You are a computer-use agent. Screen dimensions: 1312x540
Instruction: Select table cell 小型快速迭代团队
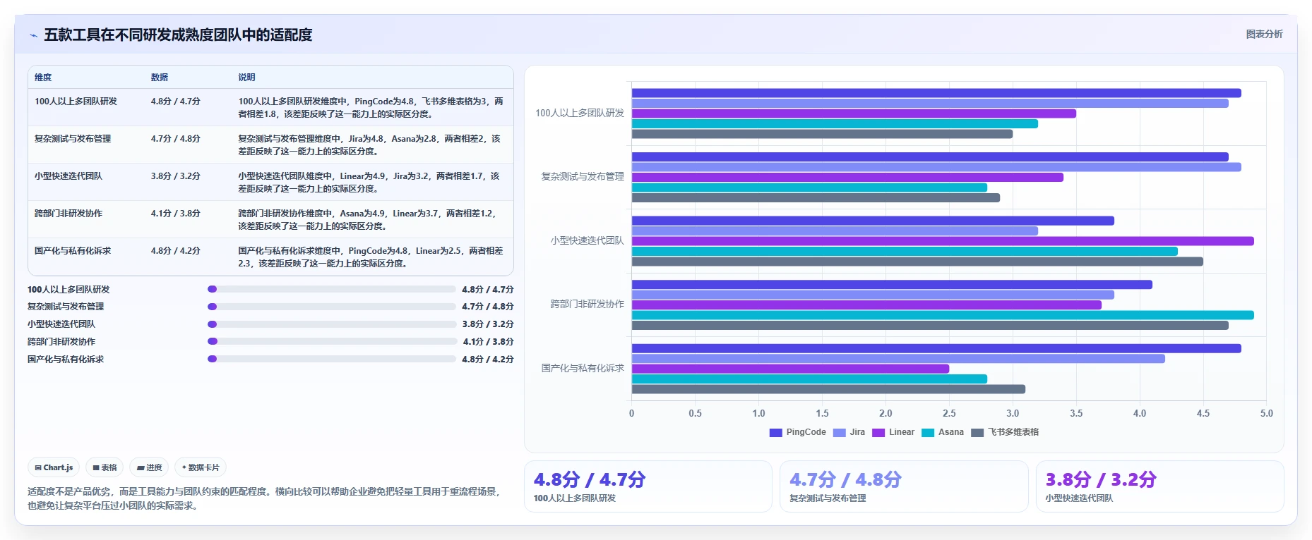[68, 176]
